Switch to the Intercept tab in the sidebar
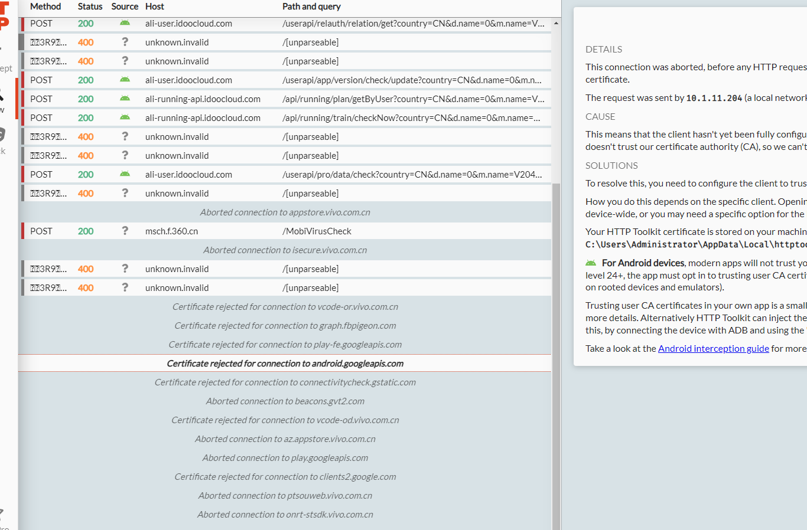The width and height of the screenshot is (807, 530). (5, 68)
